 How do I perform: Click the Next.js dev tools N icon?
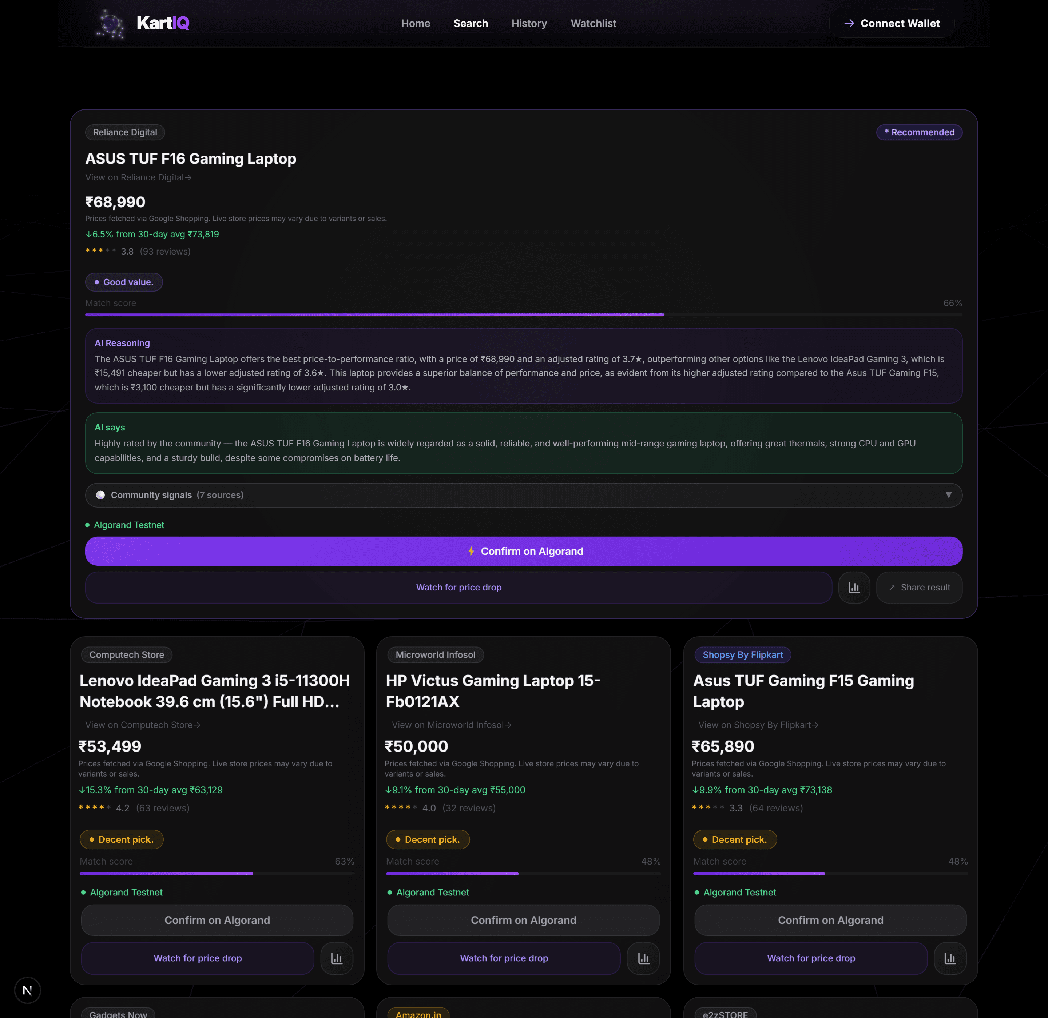(27, 990)
